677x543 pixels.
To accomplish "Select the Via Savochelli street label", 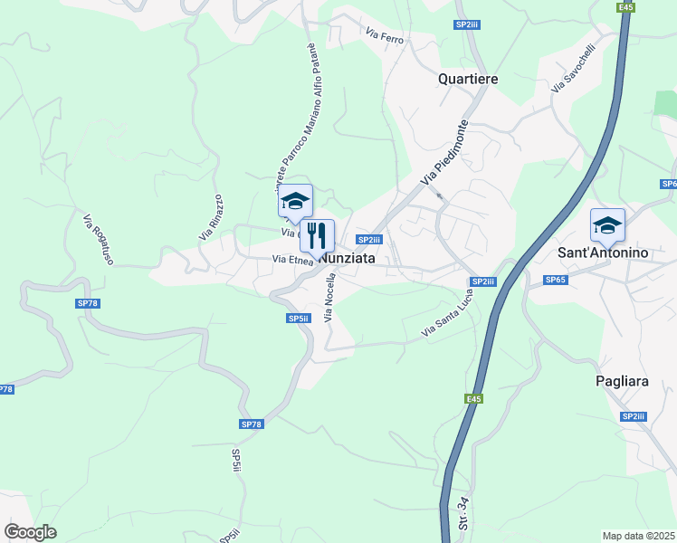I will 574,68.
